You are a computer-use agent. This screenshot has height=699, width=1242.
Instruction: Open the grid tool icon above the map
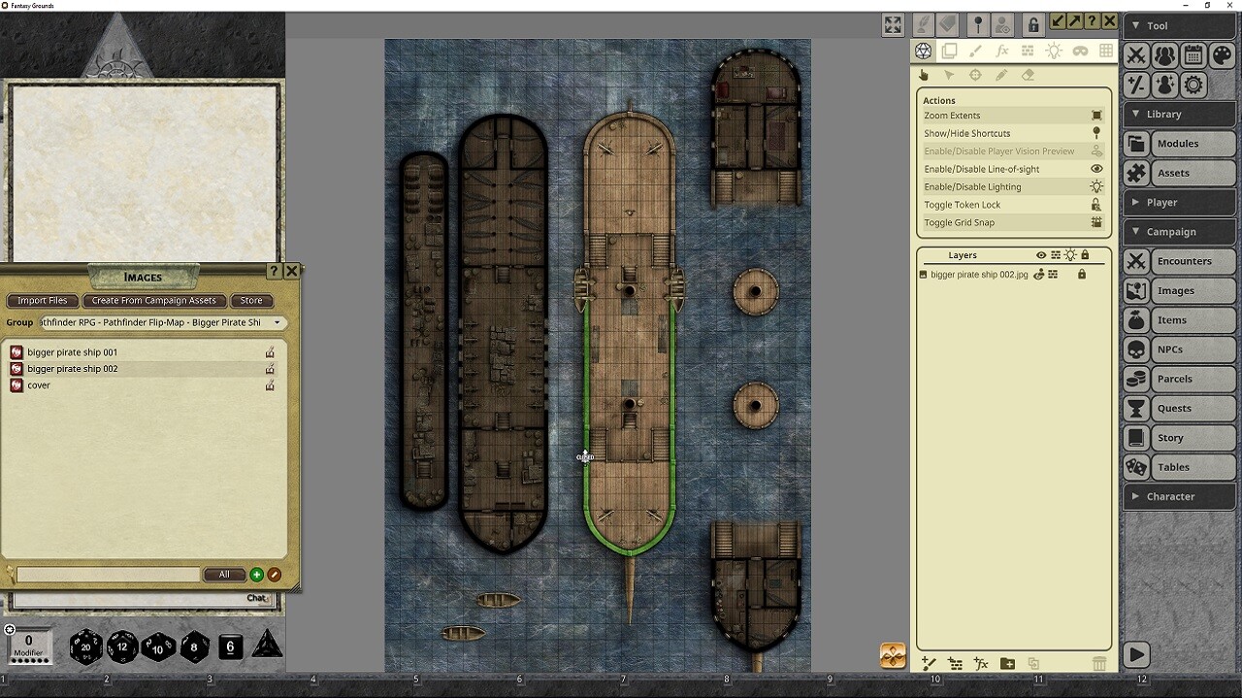tap(1106, 50)
